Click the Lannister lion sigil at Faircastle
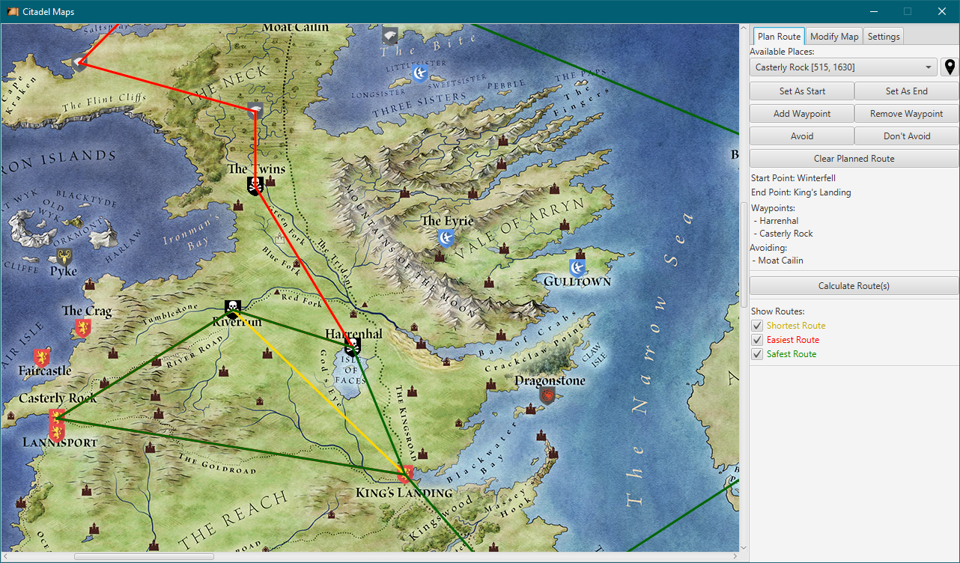The width and height of the screenshot is (960, 563). point(42,357)
